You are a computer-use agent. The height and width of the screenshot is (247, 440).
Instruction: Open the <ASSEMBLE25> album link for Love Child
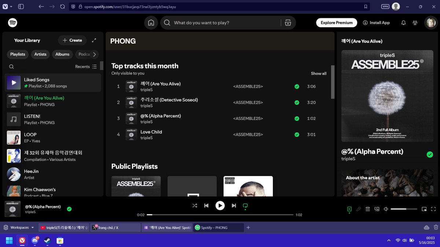(x=248, y=135)
